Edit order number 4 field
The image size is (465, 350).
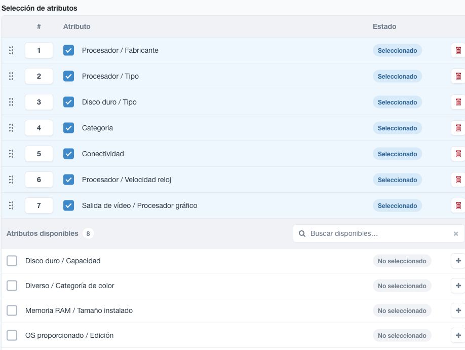pos(39,128)
